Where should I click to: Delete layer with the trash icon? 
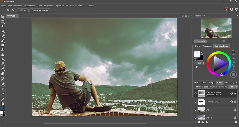[236, 122]
